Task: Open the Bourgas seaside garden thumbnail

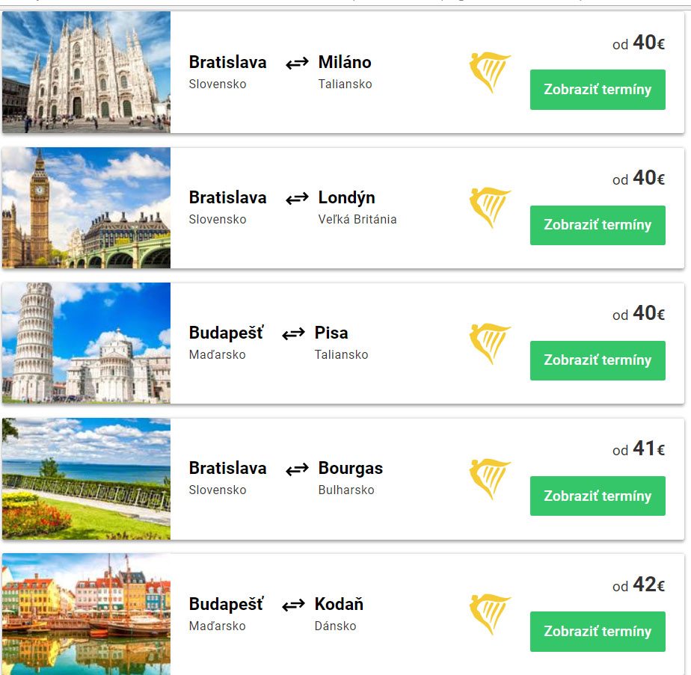Action: click(x=86, y=479)
